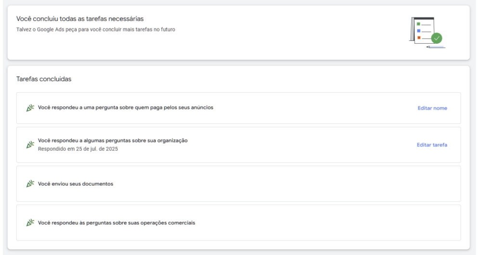Click the party popper icon beside the documents task

point(30,184)
